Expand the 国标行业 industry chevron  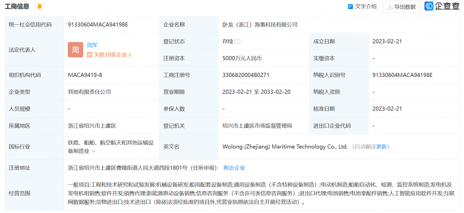94,151
